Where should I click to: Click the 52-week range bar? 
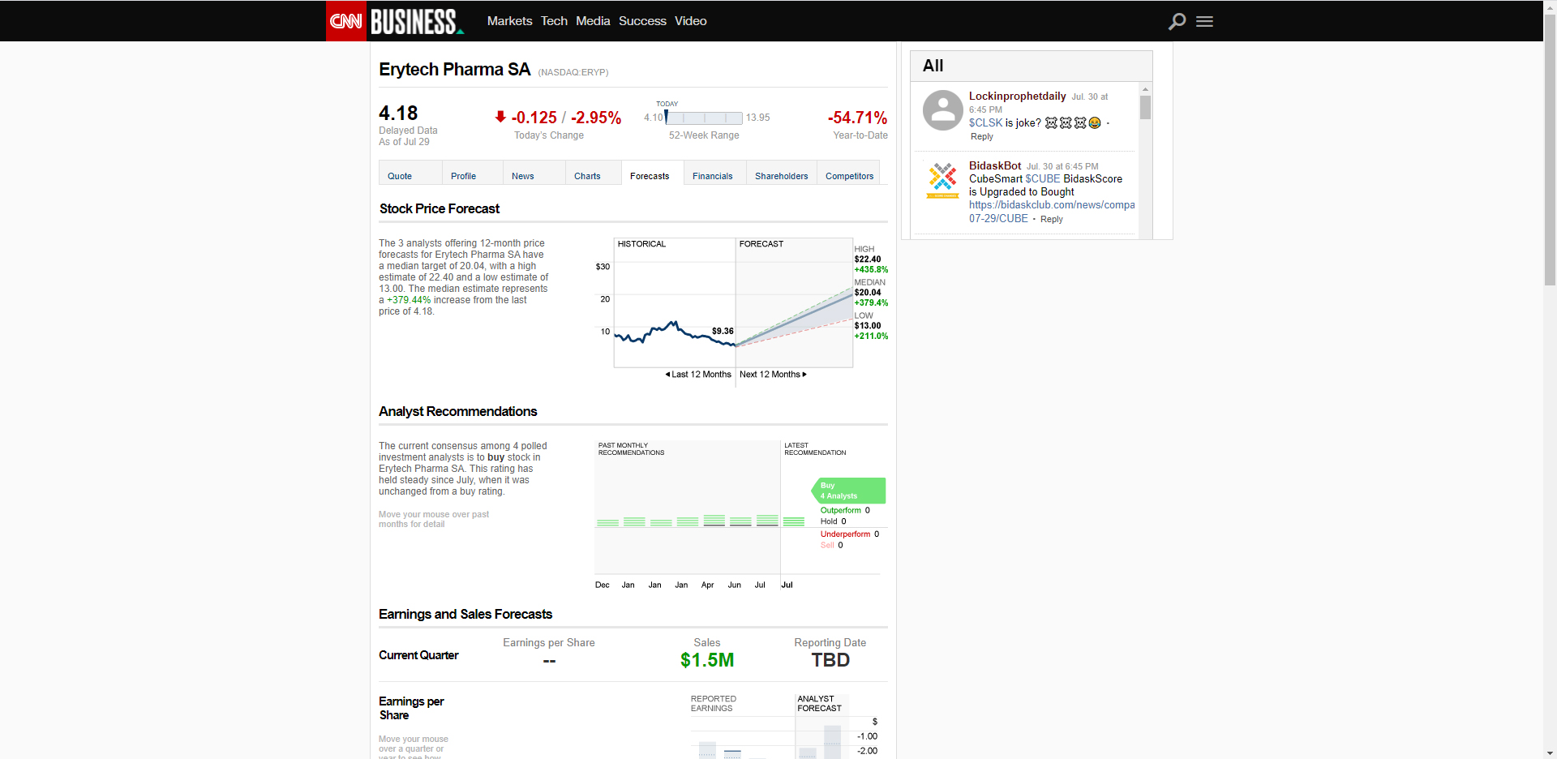pyautogui.click(x=704, y=118)
